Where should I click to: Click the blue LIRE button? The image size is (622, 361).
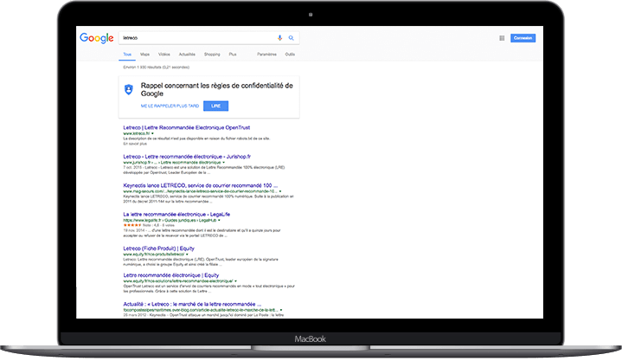tap(215, 106)
